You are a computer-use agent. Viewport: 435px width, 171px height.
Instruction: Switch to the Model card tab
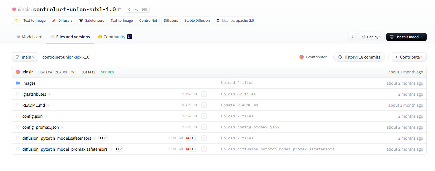pos(29,37)
